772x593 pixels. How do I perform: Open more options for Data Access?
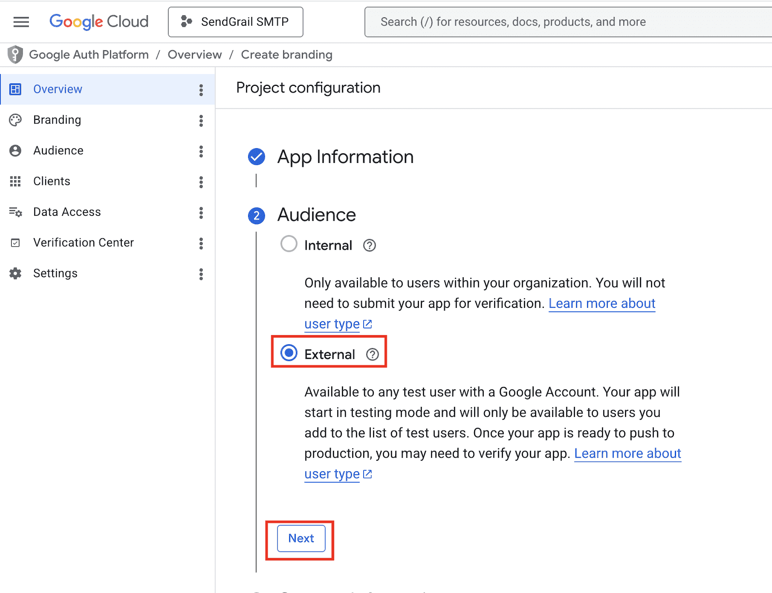pyautogui.click(x=201, y=212)
